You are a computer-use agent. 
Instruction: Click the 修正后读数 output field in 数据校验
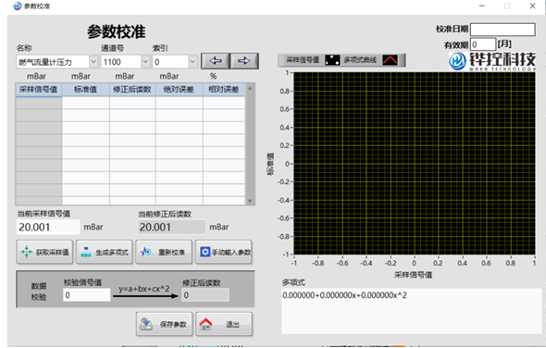pos(205,295)
